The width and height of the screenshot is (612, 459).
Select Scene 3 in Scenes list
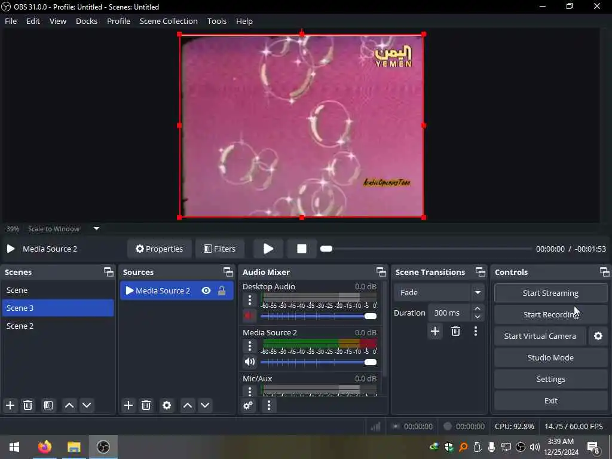58,308
